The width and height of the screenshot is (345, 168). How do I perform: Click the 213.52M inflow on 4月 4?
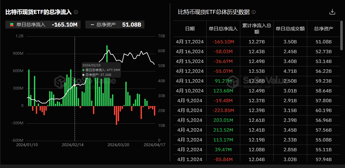click(223, 130)
